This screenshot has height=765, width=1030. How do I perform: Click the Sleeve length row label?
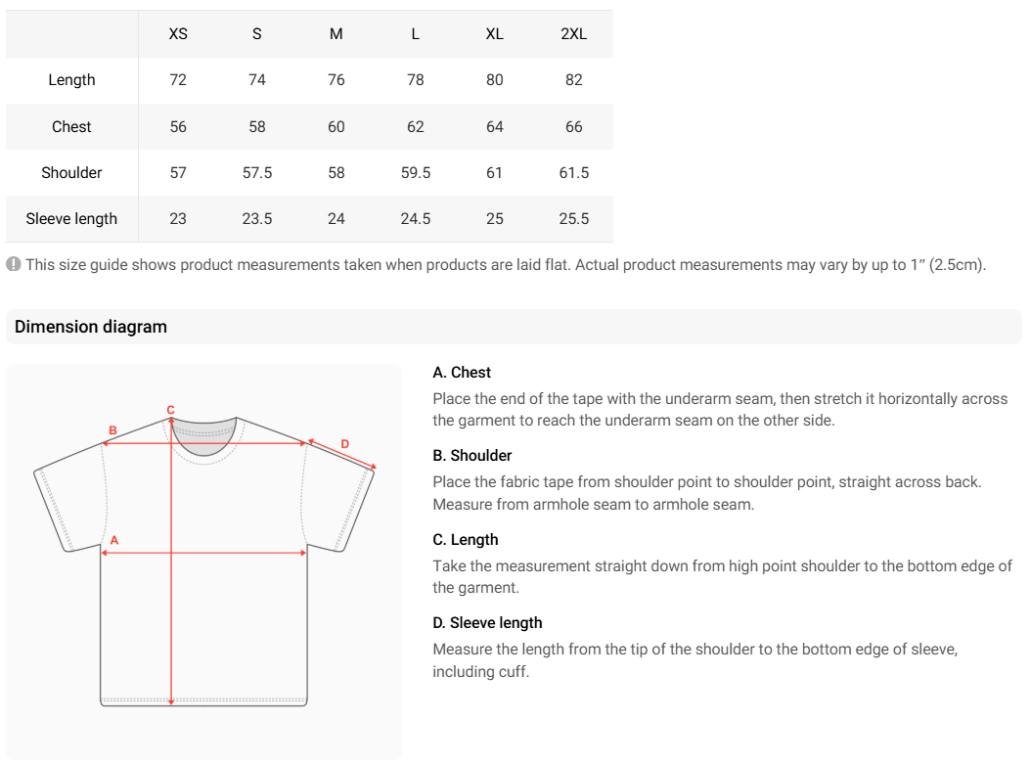71,219
